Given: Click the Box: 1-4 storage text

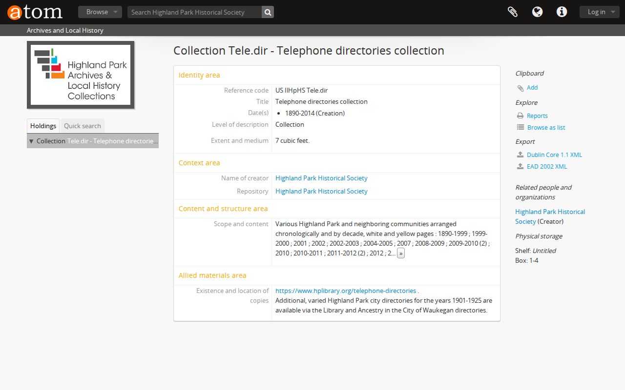Looking at the screenshot, I should (527, 261).
